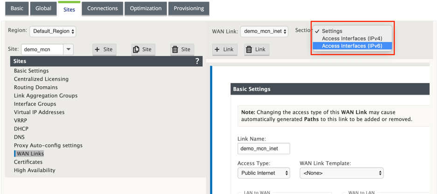Open the WAN Link selector
This screenshot has width=438, height=194.
[x=264, y=31]
